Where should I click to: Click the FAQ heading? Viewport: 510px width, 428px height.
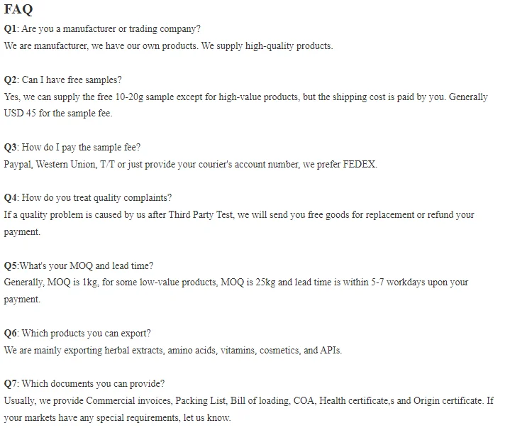(x=18, y=9)
